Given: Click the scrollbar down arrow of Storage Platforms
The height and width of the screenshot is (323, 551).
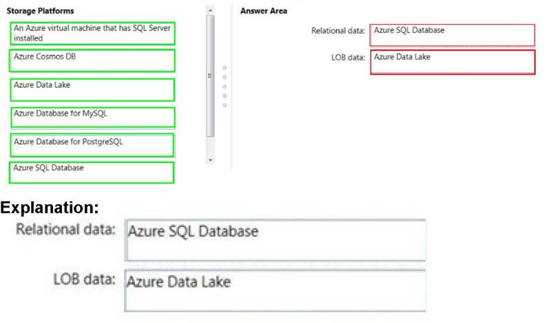Looking at the screenshot, I should [211, 159].
